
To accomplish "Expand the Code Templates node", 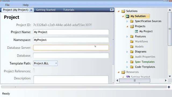I will (127, 67).
